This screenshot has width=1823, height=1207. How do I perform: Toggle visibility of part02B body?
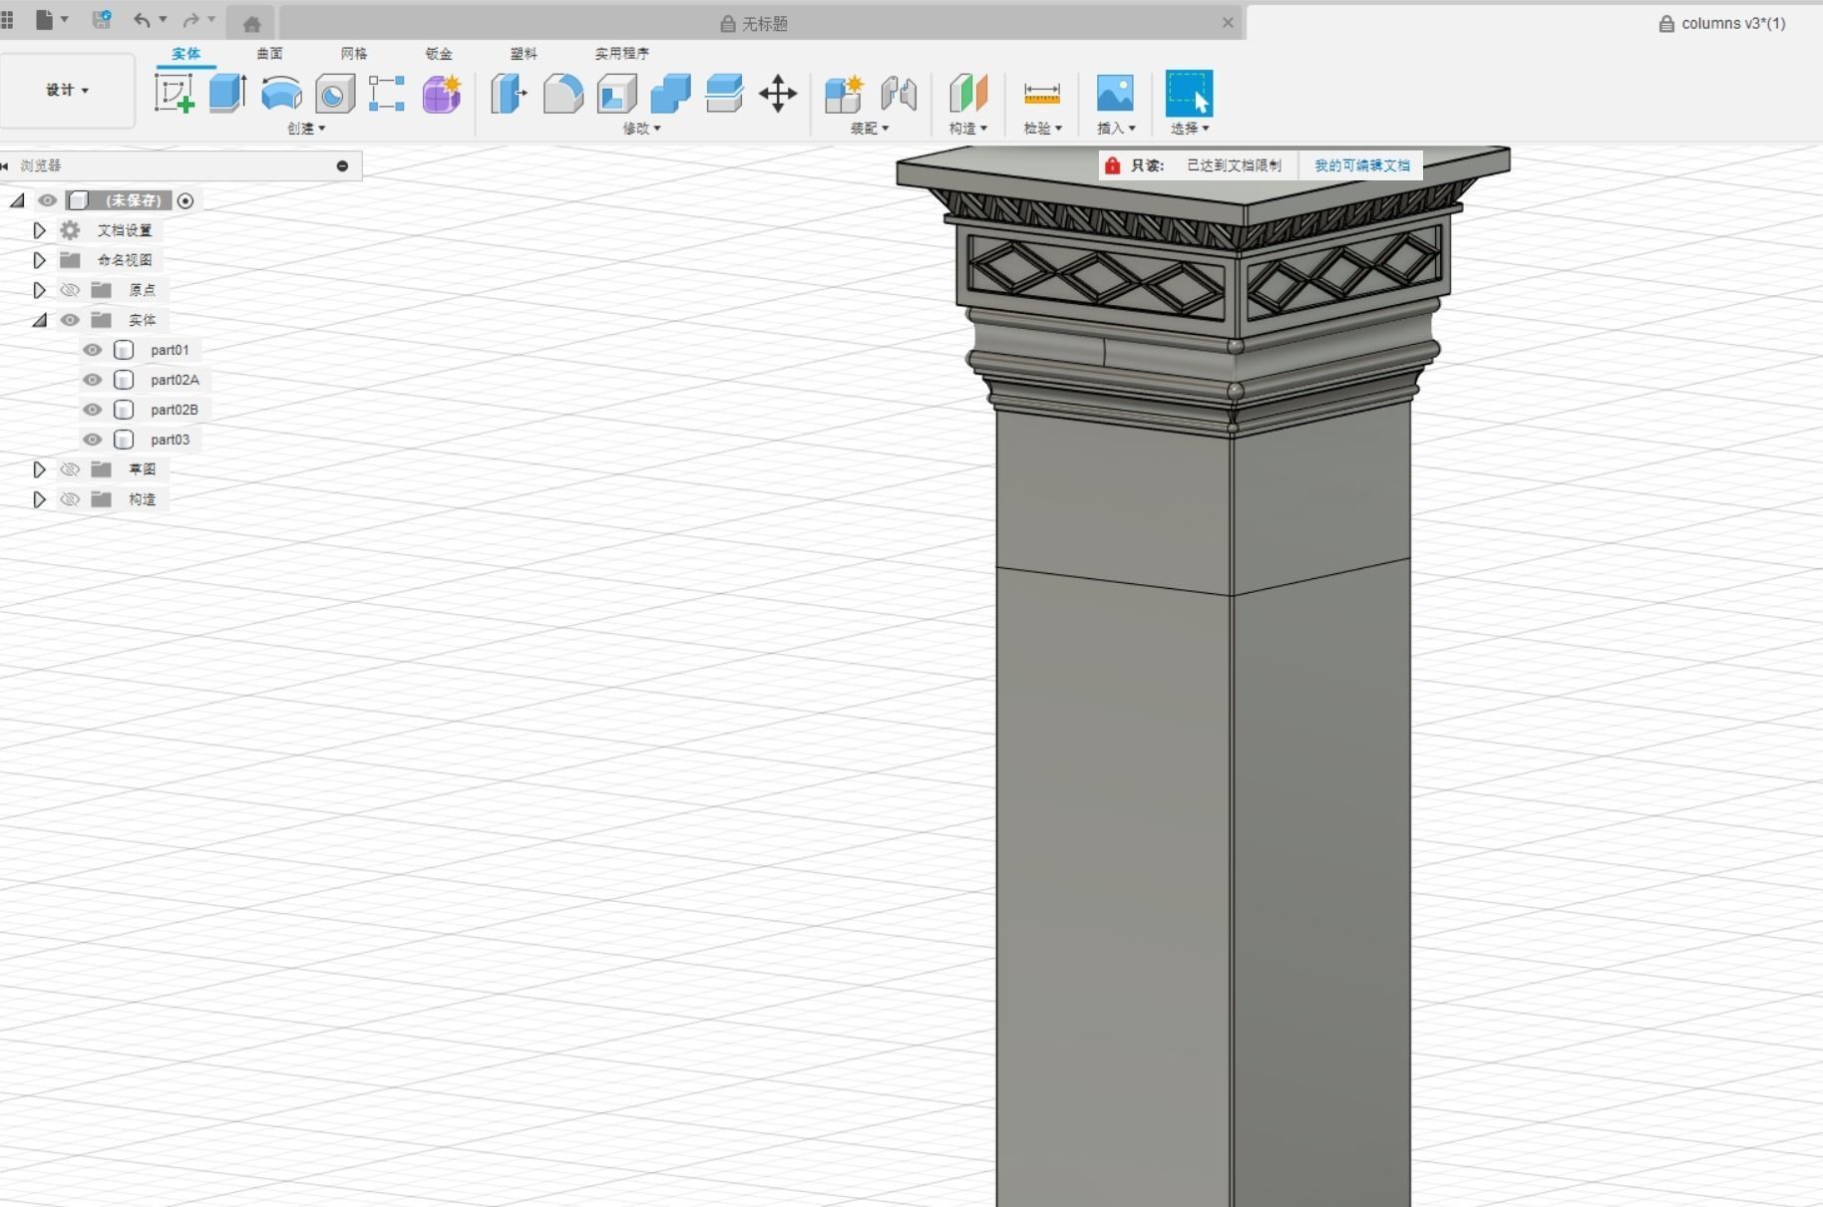(93, 410)
